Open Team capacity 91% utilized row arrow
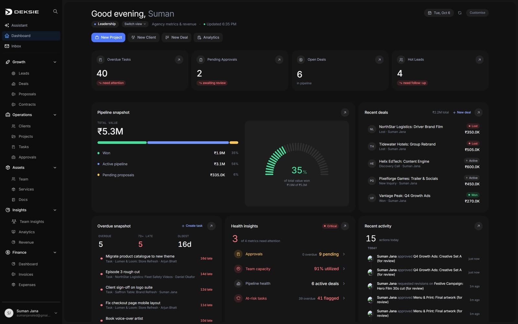This screenshot has width=518, height=324. click(344, 269)
